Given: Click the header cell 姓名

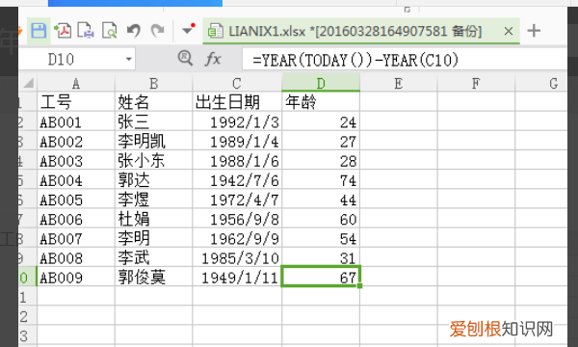Looking at the screenshot, I should point(154,102).
